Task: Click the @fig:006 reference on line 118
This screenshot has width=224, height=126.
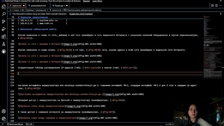Action: [117, 100]
